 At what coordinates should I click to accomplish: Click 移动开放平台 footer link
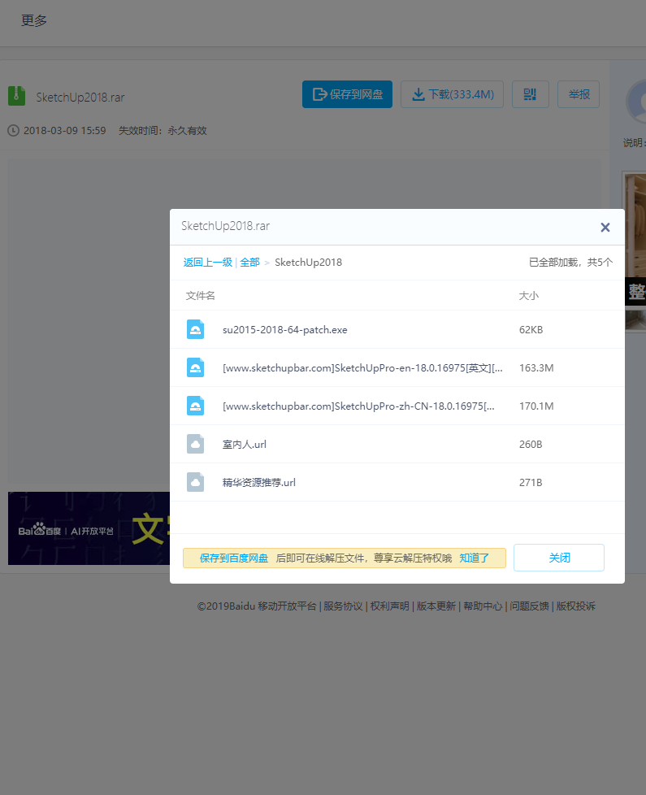[x=287, y=606]
